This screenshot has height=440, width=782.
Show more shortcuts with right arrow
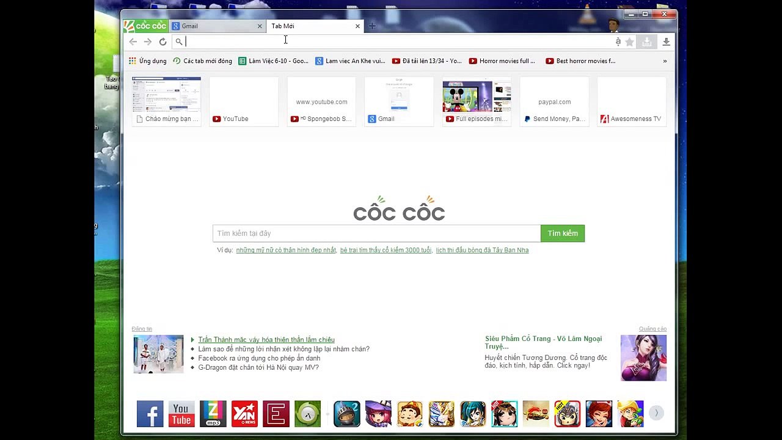coord(656,413)
